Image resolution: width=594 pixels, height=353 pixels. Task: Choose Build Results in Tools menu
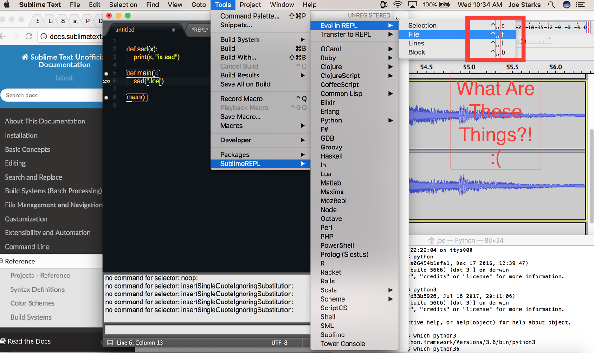(x=260, y=75)
